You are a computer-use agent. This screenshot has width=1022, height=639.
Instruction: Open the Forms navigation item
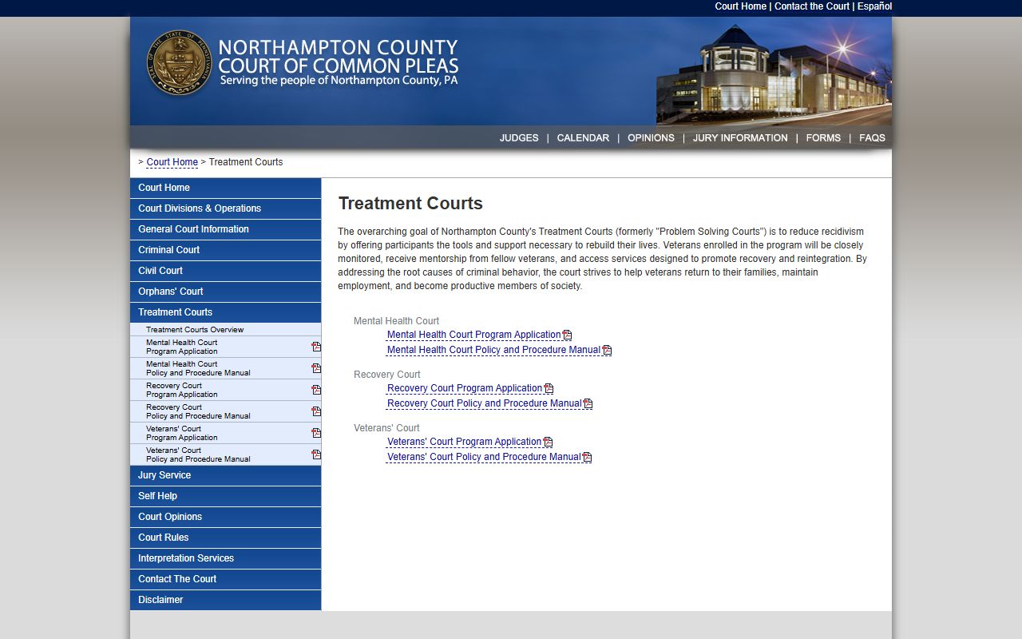[823, 138]
